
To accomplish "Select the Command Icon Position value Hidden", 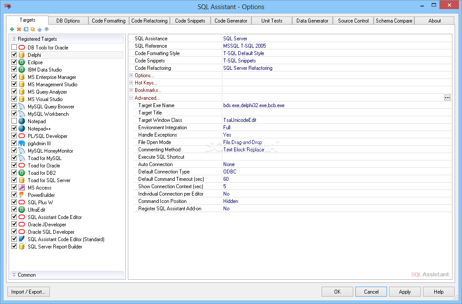I will [231, 201].
